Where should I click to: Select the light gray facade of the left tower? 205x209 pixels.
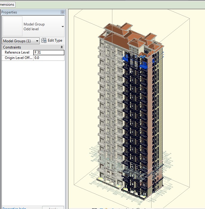[x=111, y=99]
